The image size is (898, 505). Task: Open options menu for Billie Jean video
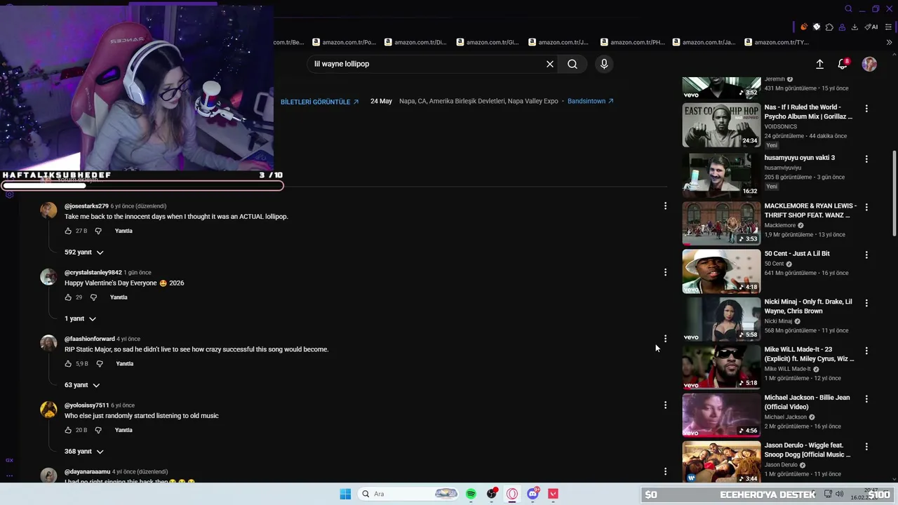pyautogui.click(x=866, y=398)
